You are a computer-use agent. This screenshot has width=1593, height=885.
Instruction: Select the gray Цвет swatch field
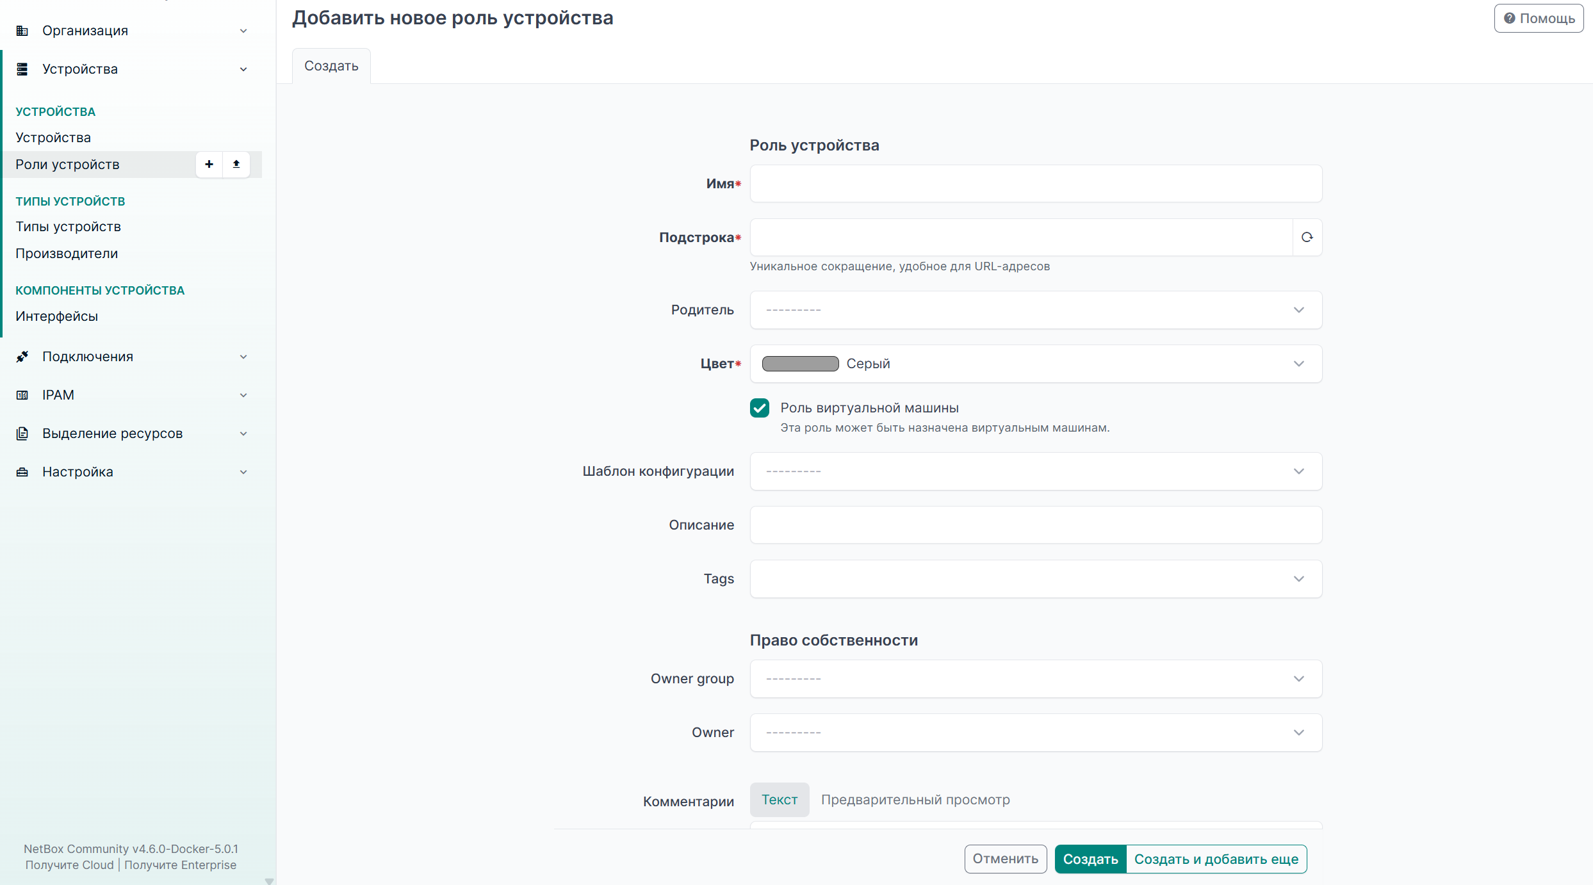[x=1036, y=364]
